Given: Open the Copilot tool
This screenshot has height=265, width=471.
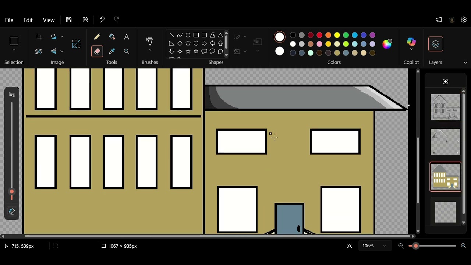Looking at the screenshot, I should click(x=411, y=42).
